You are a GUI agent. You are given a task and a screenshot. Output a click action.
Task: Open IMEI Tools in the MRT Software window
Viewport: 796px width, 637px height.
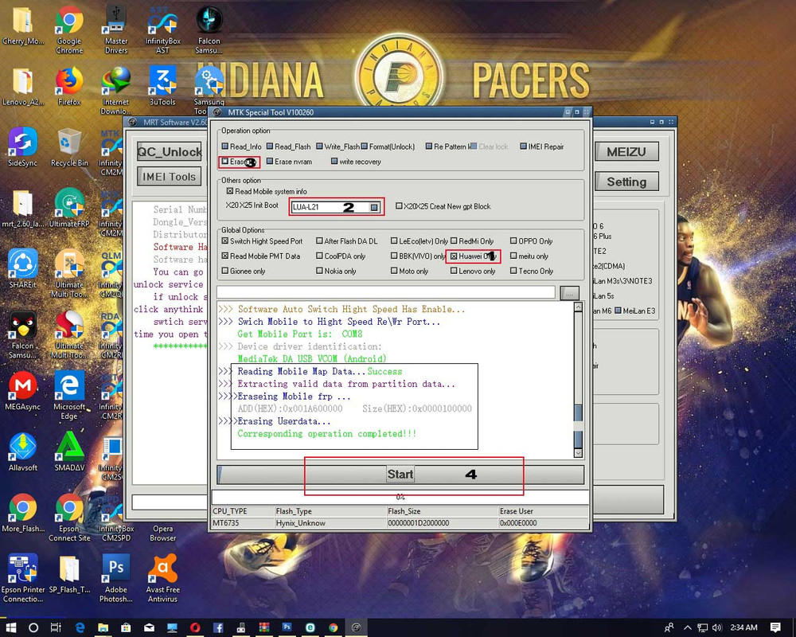click(169, 177)
